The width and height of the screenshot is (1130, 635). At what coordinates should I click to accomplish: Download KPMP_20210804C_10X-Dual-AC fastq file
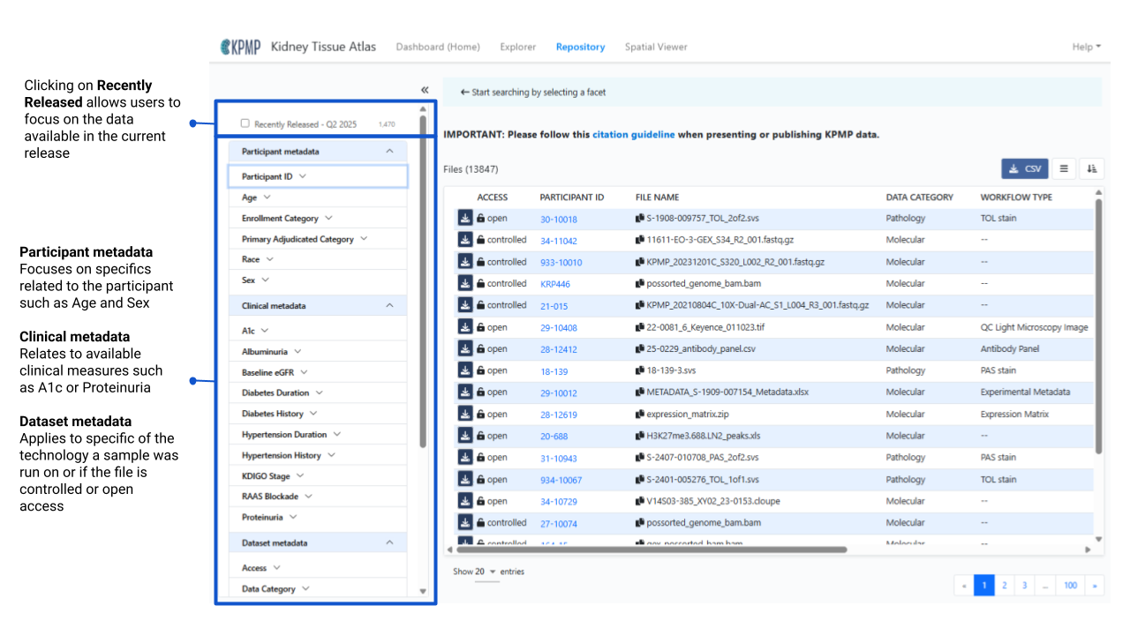[465, 304]
